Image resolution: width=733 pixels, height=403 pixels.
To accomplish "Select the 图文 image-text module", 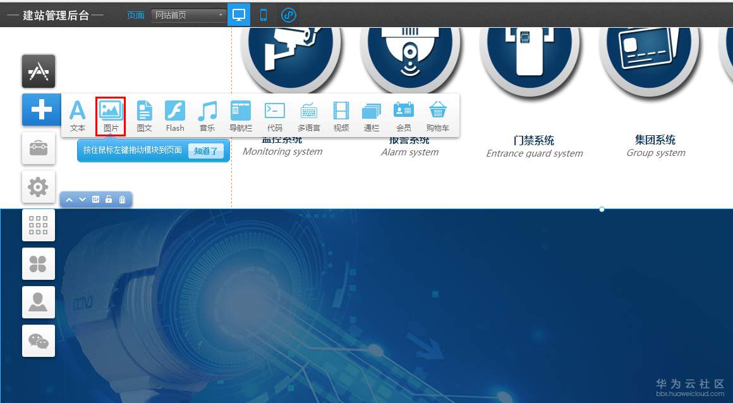I will click(144, 116).
